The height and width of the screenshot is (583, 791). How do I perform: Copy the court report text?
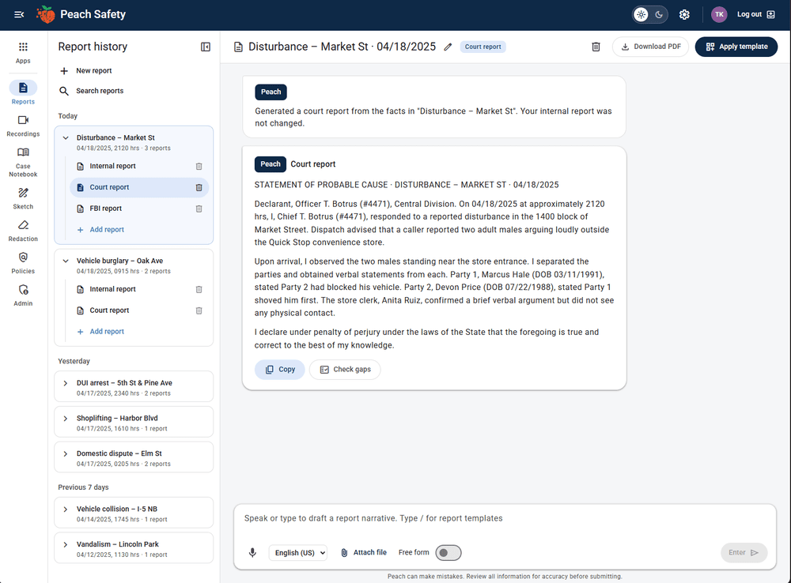pyautogui.click(x=279, y=370)
